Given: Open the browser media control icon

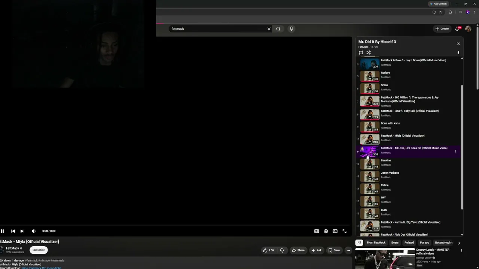Looking at the screenshot, I should click(x=460, y=12).
